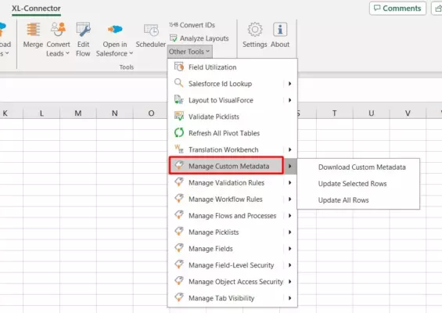Click the Open in Salesforce cloud icon
442x313 pixels.
[x=115, y=29]
